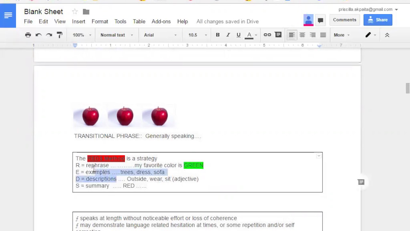Select the editing mode pencil icon

(x=368, y=35)
